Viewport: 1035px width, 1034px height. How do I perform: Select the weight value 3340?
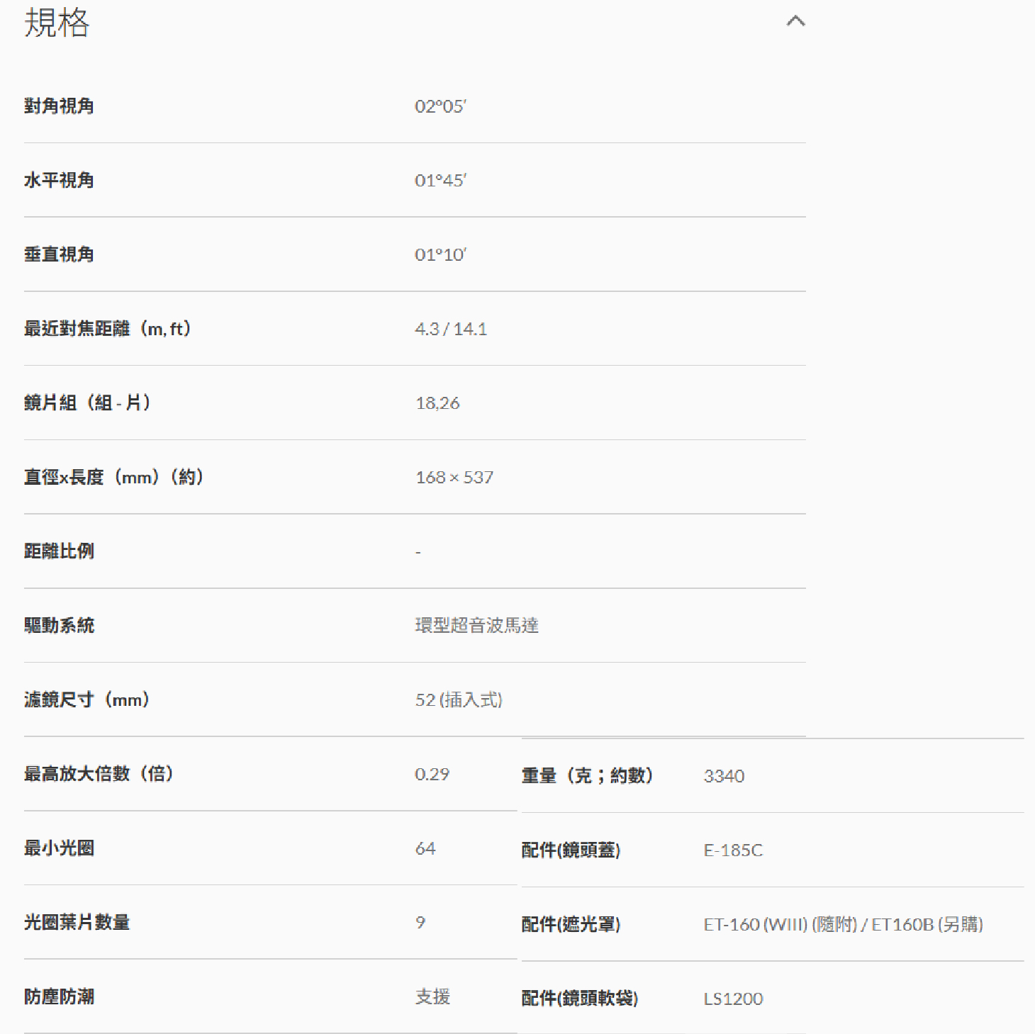coord(724,776)
